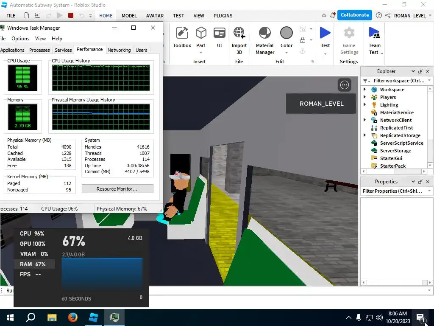The width and height of the screenshot is (434, 326).
Task: Open the PLUGINS ribbon tab
Action: pos(223,16)
